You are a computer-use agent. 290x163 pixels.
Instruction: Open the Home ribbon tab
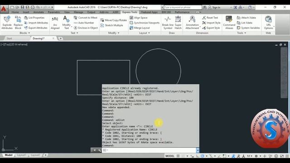(x=15, y=12)
